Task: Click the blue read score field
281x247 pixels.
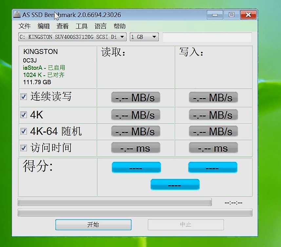Action: (x=136, y=167)
